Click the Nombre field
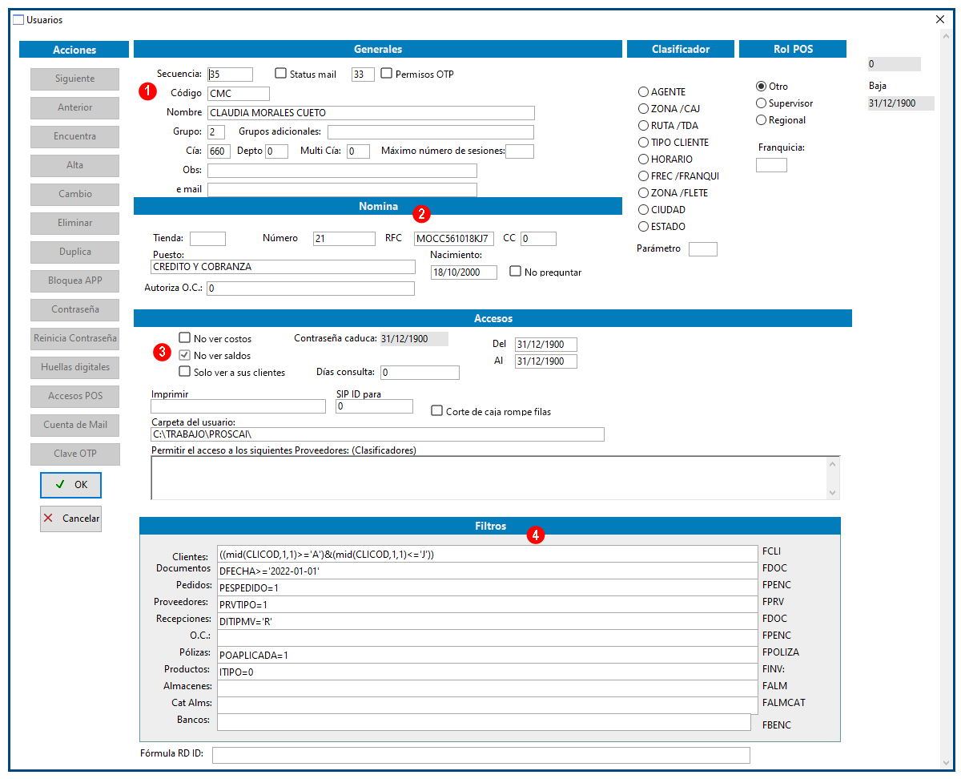The height and width of the screenshot is (779, 961). click(371, 113)
